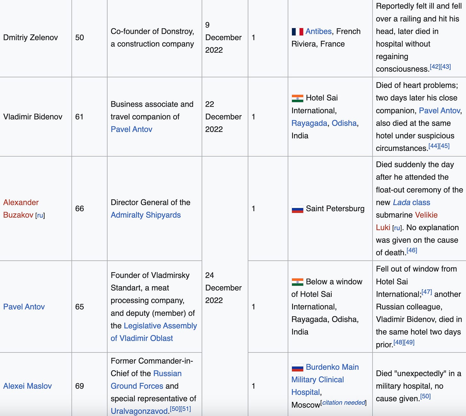Click the Indian flag next to Hotel Sai International
Screen dimensions: 466x416
(x=297, y=98)
